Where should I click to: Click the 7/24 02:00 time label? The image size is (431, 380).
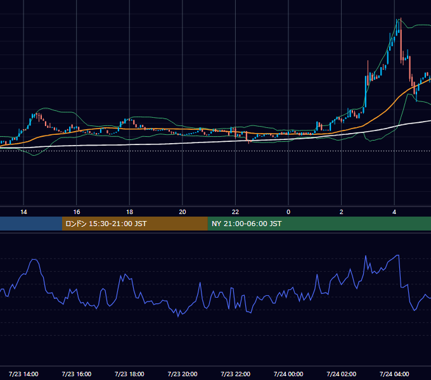[342, 374]
